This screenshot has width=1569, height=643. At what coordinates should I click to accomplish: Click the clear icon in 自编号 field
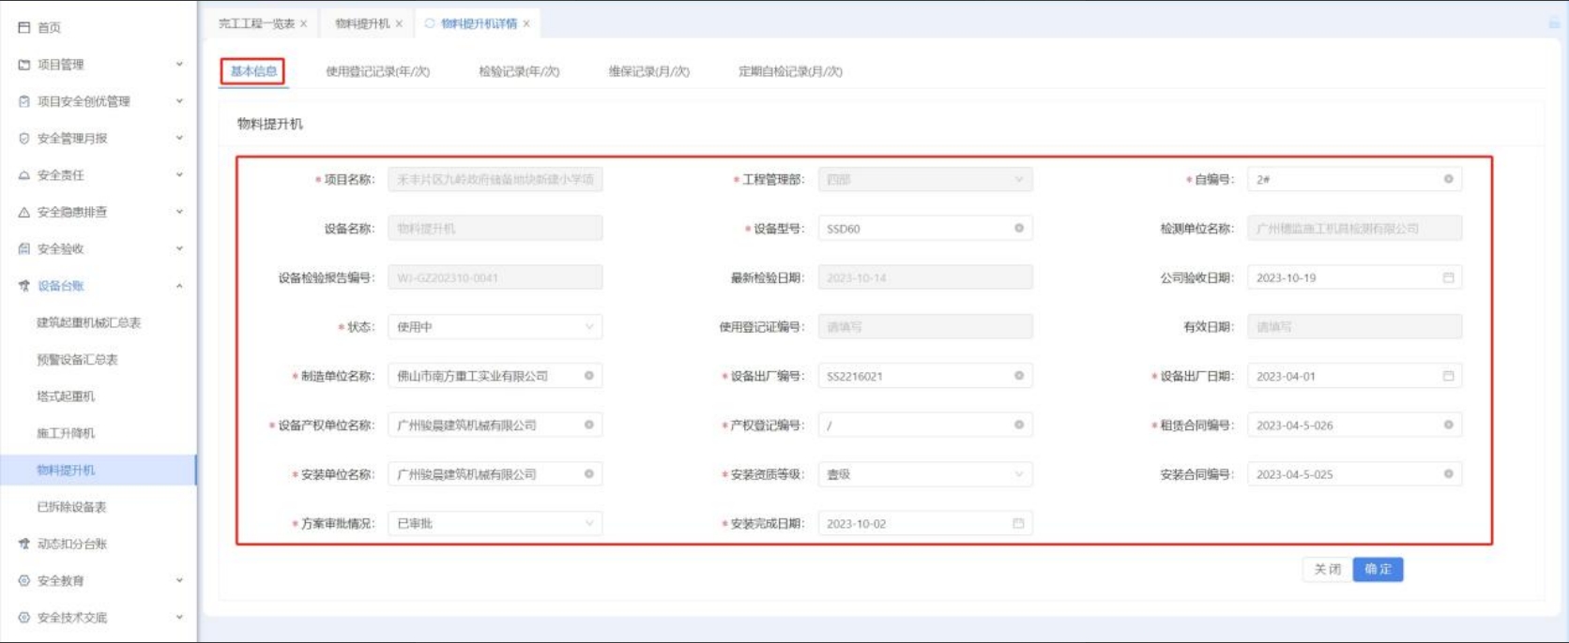coord(1448,179)
